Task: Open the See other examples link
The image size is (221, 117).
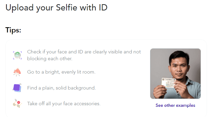Action: point(175,105)
